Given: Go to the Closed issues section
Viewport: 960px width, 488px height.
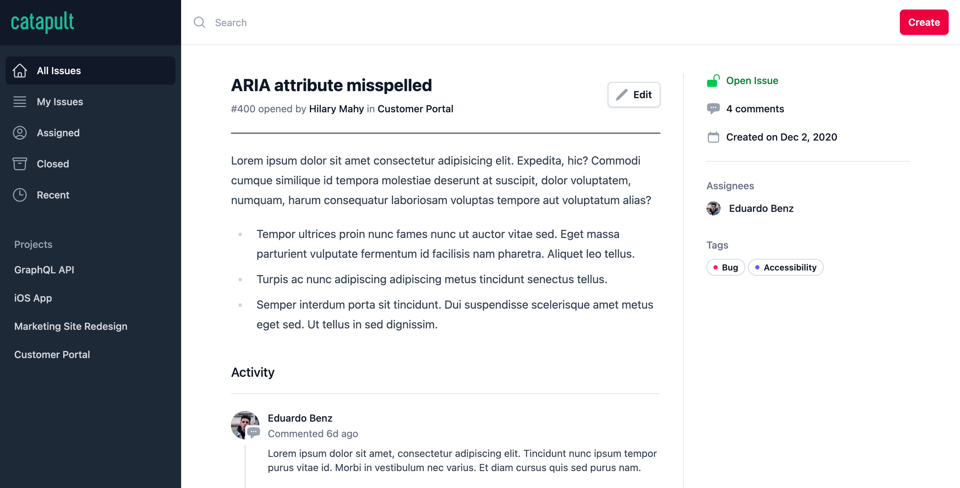Looking at the screenshot, I should 53,163.
